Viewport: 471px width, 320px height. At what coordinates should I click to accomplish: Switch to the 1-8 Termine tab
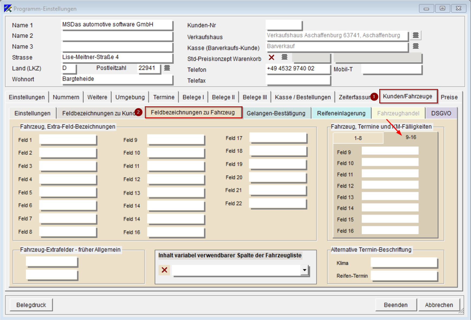tap(358, 138)
